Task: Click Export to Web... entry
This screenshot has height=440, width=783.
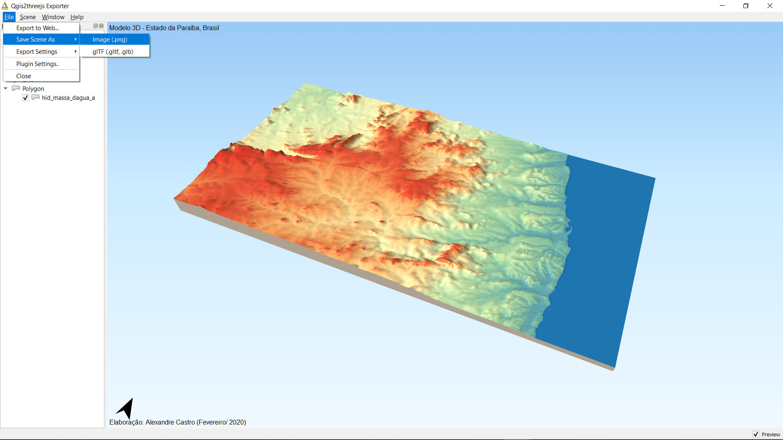Action: [38, 28]
